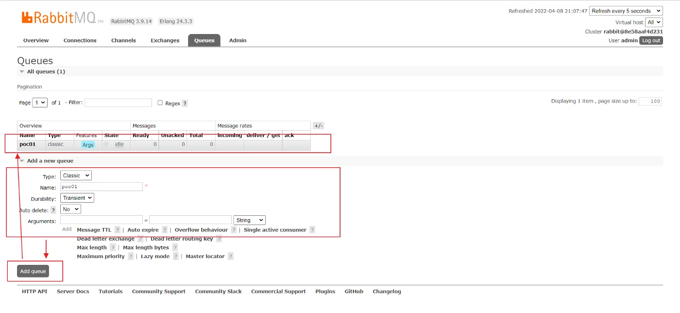Click the RabbitMQ logo
Viewport: 680px width, 313px height.
click(62, 18)
